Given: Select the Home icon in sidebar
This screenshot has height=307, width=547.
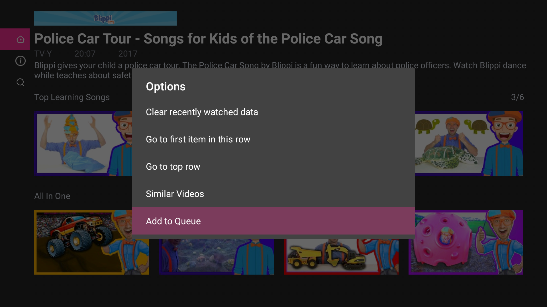Looking at the screenshot, I should click(20, 39).
